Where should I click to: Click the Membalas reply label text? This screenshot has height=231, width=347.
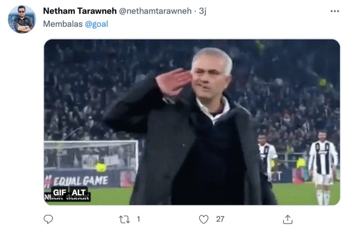pyautogui.click(x=63, y=24)
